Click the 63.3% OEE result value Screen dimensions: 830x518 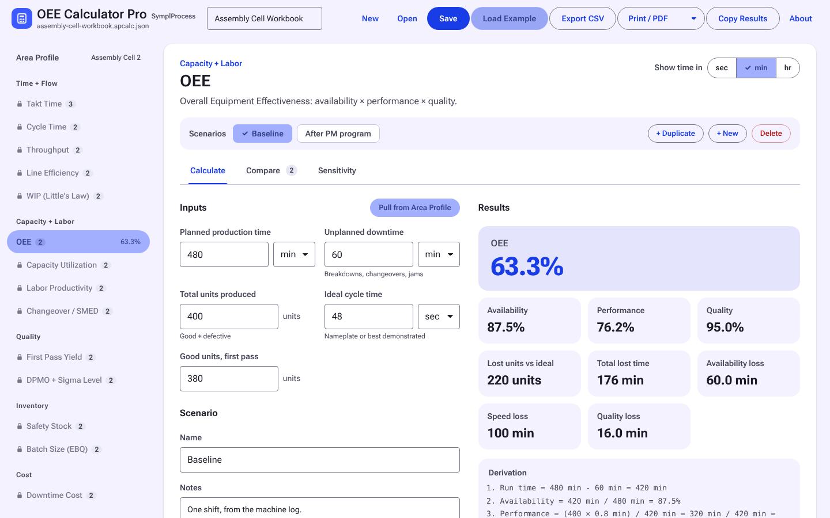click(527, 266)
